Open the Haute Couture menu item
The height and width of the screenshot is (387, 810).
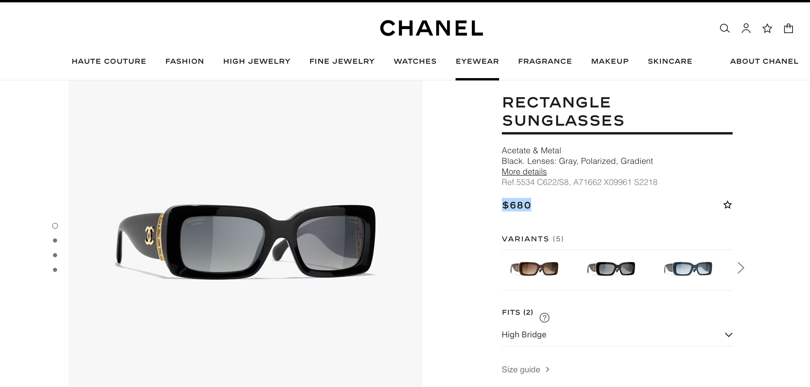click(x=109, y=61)
